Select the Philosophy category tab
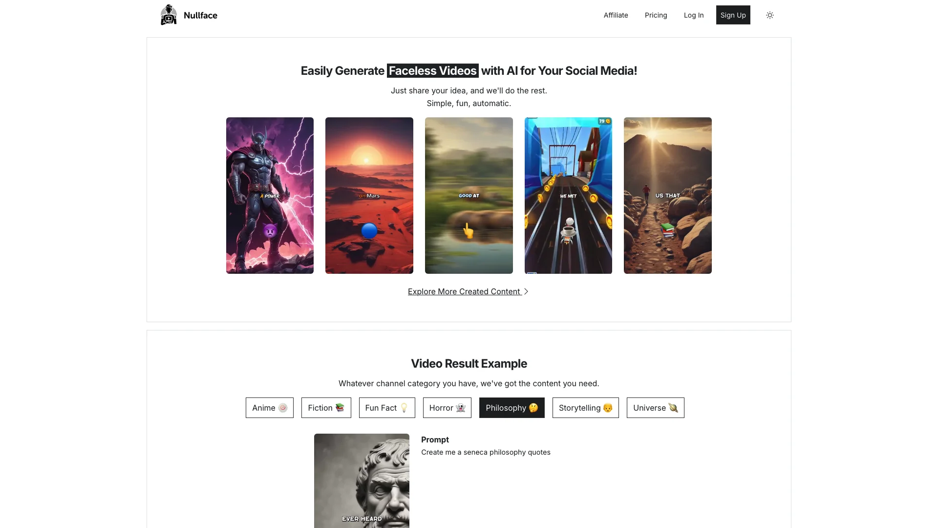This screenshot has width=938, height=528. (512, 407)
